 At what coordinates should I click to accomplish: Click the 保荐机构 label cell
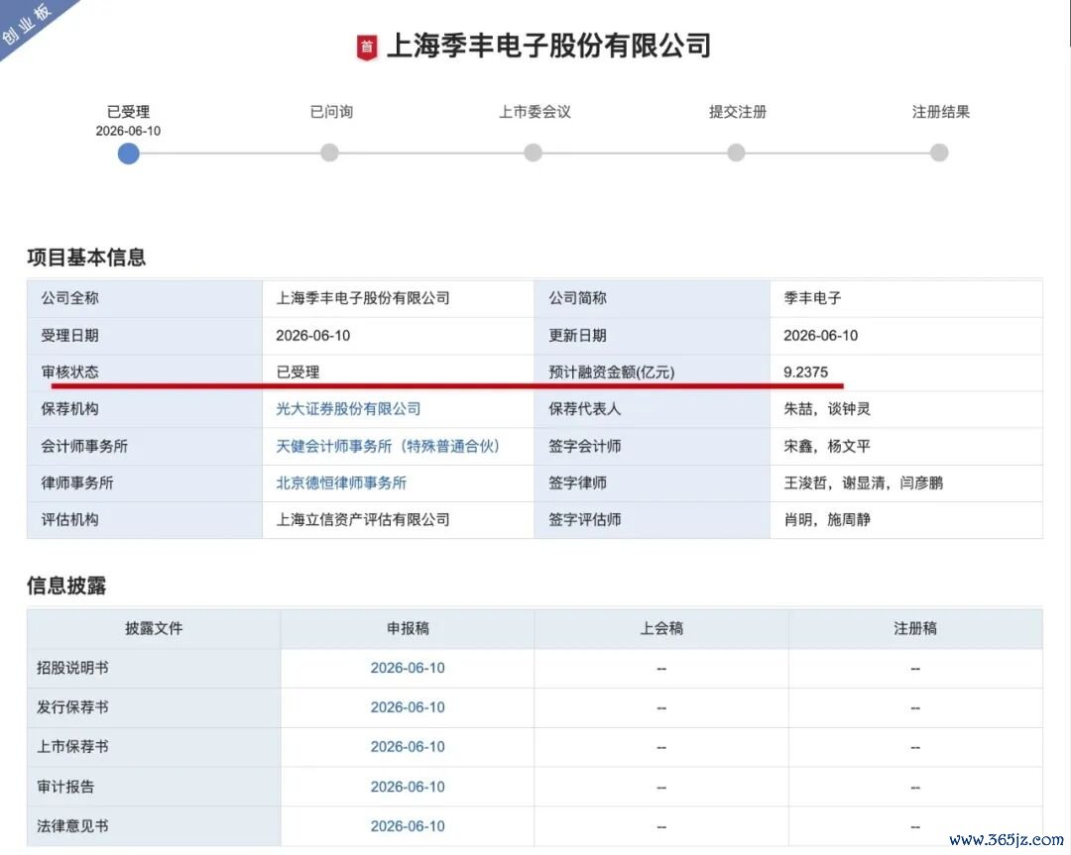[144, 409]
